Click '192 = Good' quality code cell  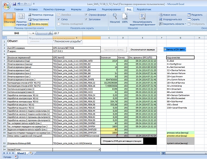[x=180, y=104]
